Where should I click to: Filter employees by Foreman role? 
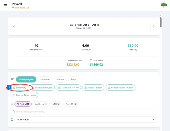45,80
